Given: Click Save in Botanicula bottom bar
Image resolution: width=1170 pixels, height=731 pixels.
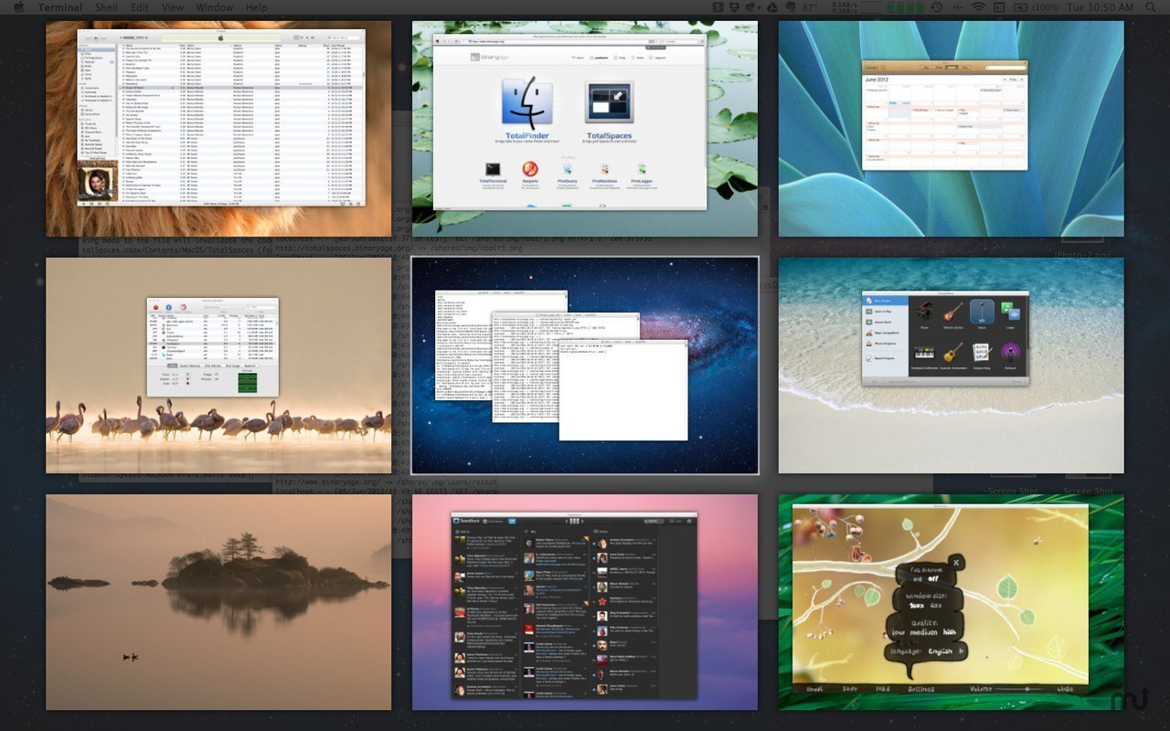Looking at the screenshot, I should click(x=850, y=689).
